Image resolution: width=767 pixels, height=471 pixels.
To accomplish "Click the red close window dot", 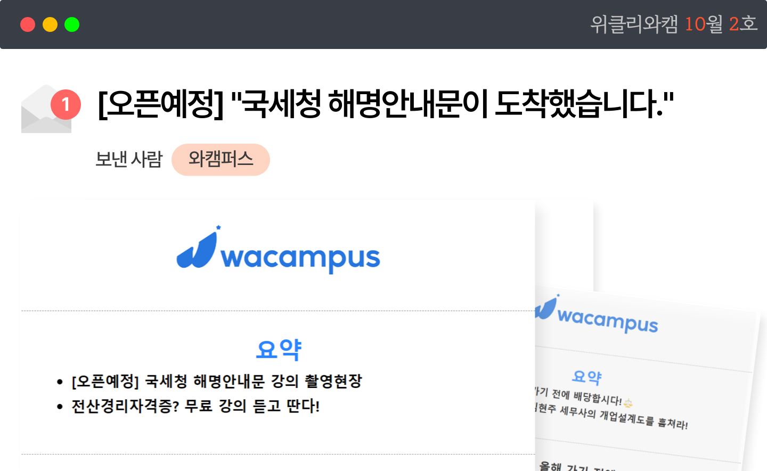I will [x=28, y=24].
